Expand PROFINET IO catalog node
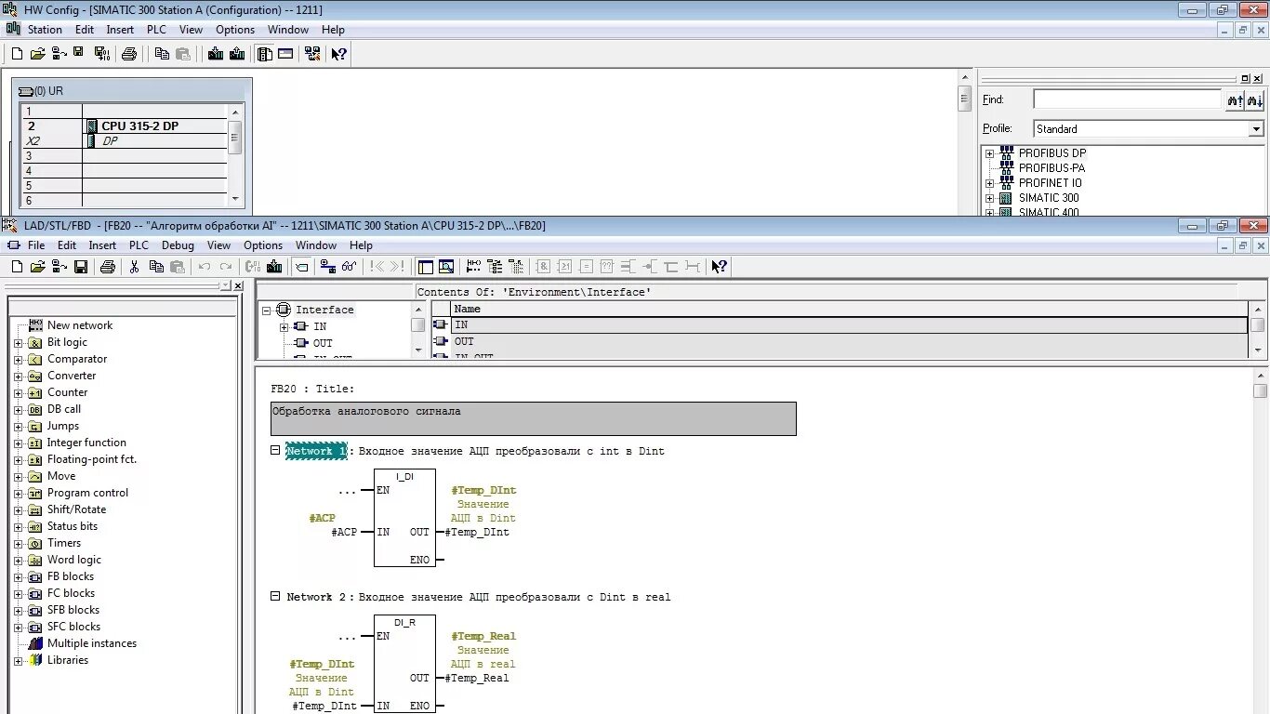Image resolution: width=1270 pixels, height=714 pixels. click(x=990, y=183)
